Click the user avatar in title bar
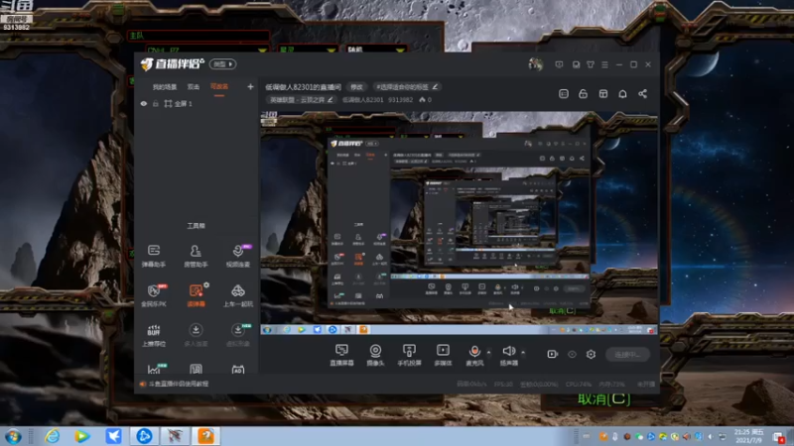The image size is (794, 446). (535, 64)
